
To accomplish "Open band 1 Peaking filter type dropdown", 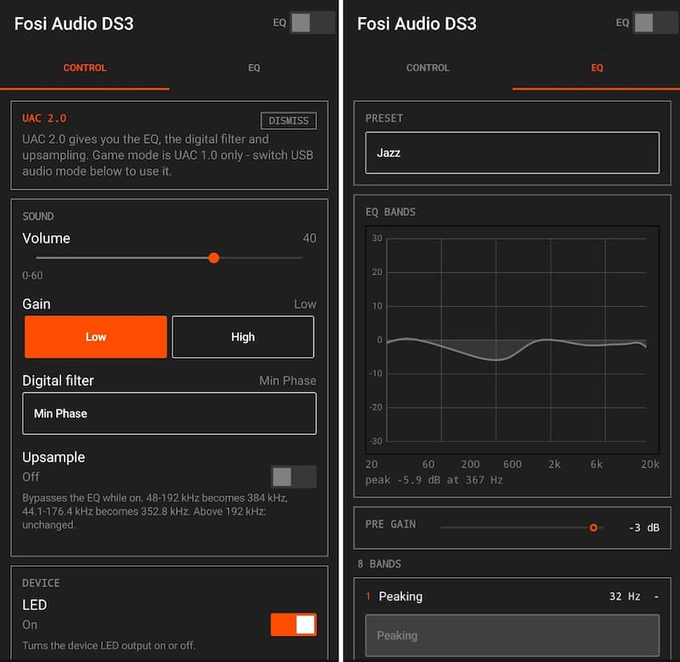I will click(513, 636).
